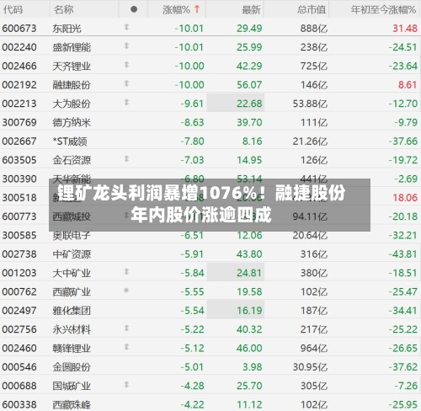The image size is (421, 411).
Task: Click the 奥联电子 stock name
Action: [72, 235]
